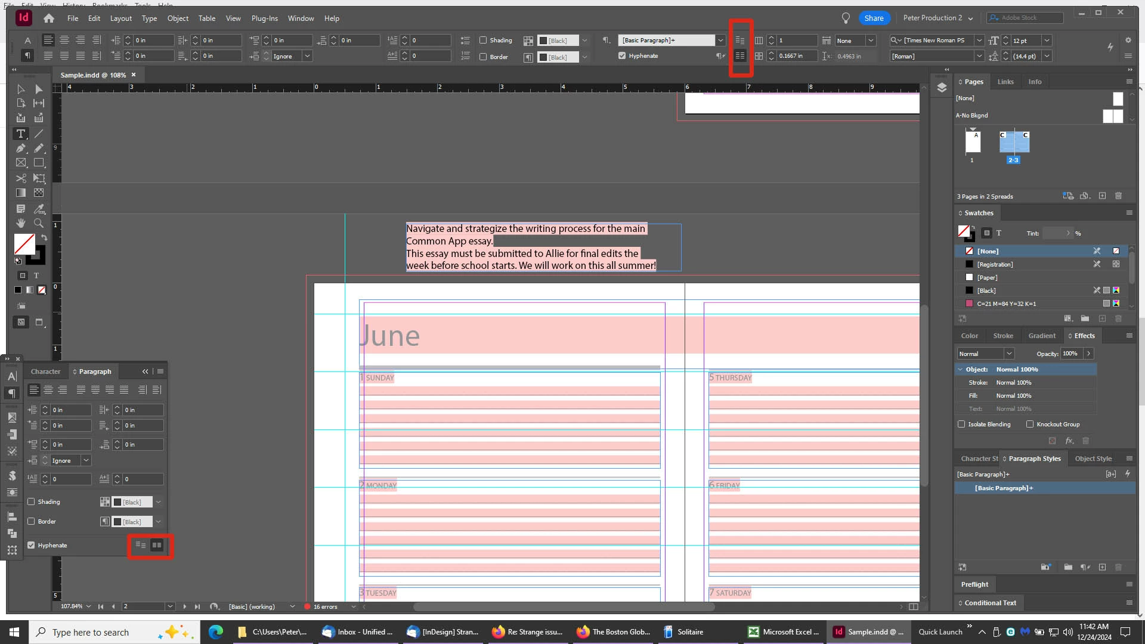
Task: Choose the Gradient Swatch tool
Action: coord(21,193)
